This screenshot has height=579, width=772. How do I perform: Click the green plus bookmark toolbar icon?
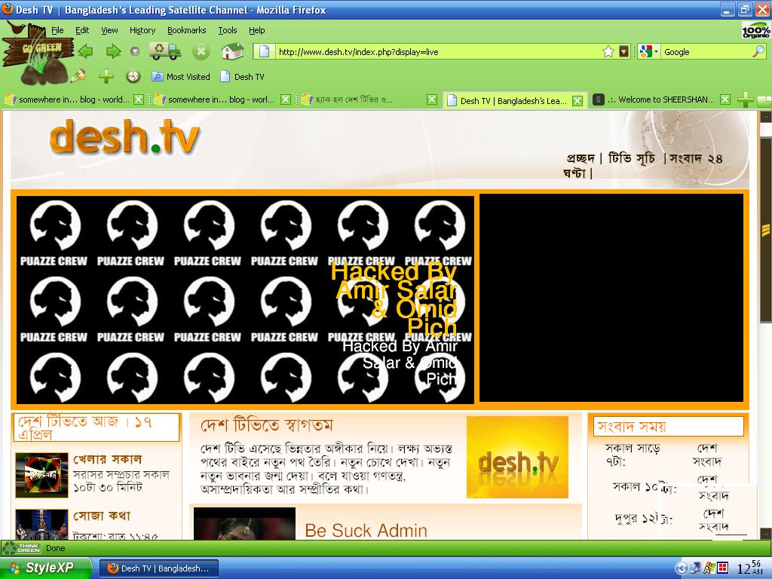tap(106, 76)
